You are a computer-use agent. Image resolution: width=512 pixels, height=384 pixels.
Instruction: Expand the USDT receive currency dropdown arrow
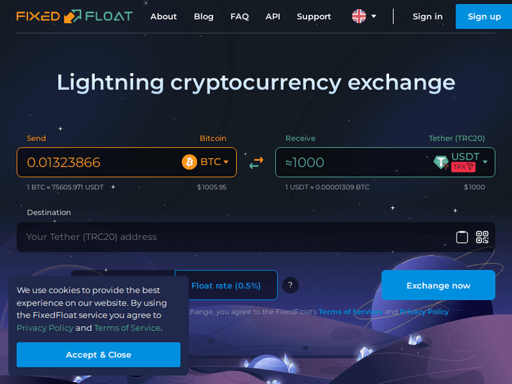[485, 162]
